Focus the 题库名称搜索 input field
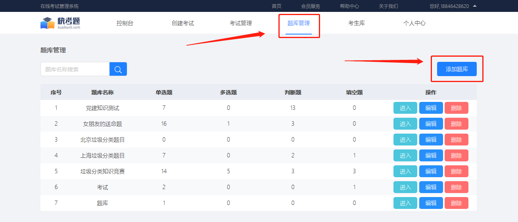Screen dimensions: 518x222 pos(75,69)
